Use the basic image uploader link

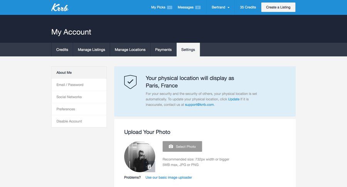[168, 177]
